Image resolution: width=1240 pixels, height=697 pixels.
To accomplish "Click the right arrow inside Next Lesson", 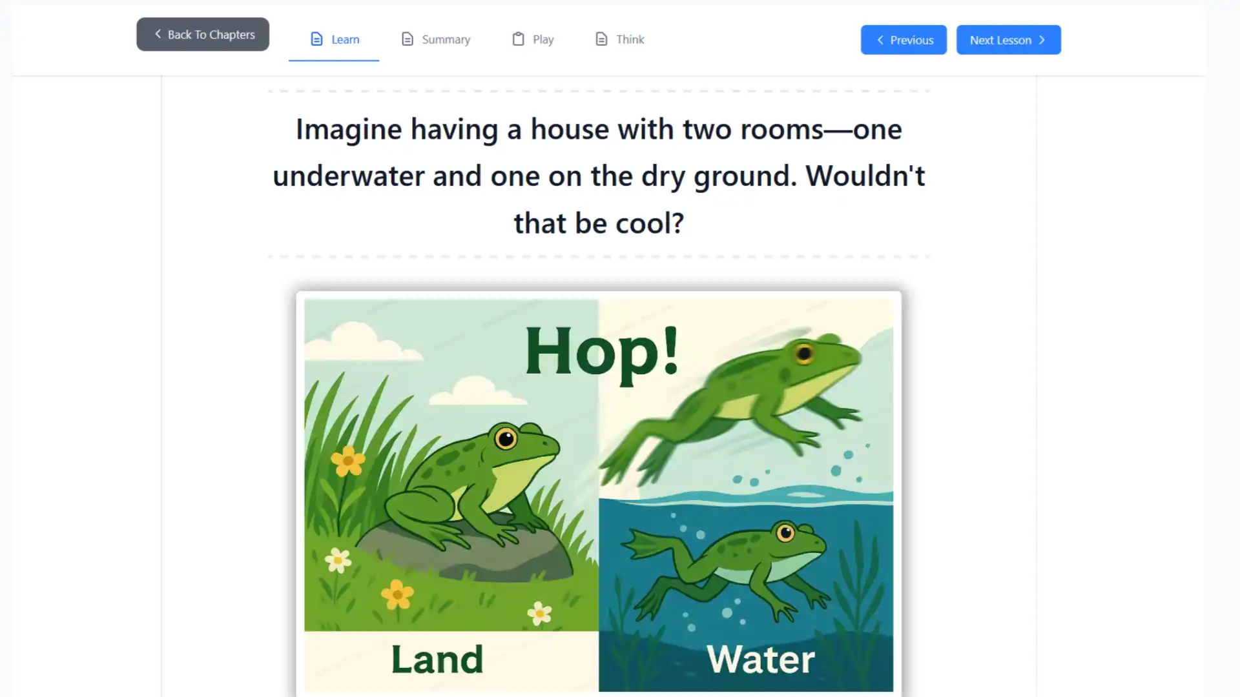I will coord(1042,39).
